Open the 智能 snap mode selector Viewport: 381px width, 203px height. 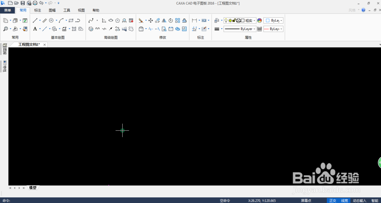tap(375, 201)
